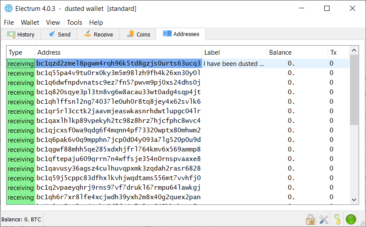Sort by the Address column header
366x227 pixels.
[x=118, y=53]
